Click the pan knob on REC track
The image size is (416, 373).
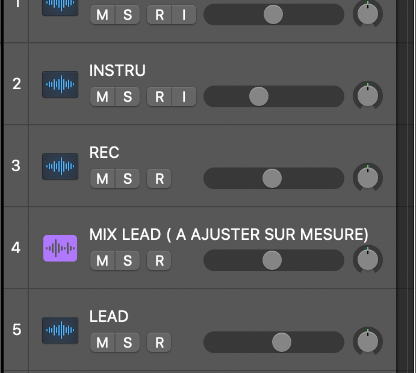367,178
